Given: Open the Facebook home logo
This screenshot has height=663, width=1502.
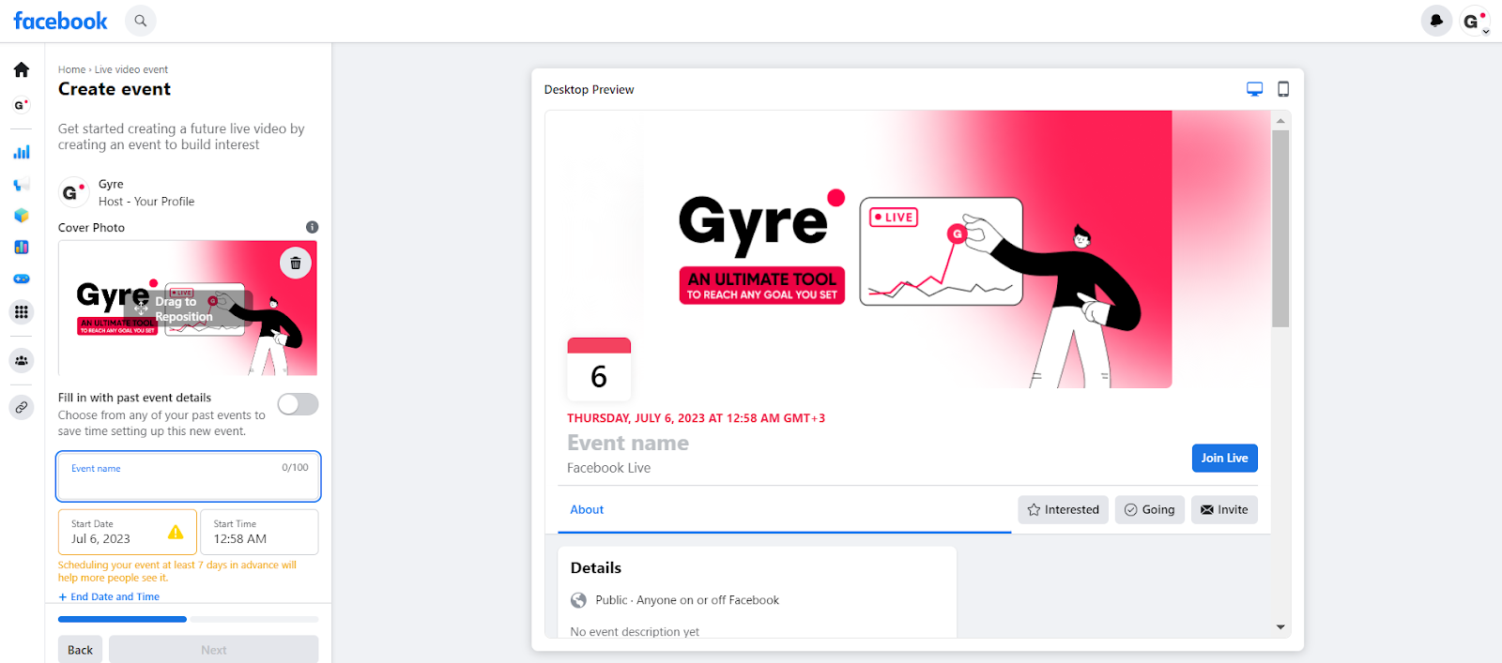Looking at the screenshot, I should coord(60,21).
